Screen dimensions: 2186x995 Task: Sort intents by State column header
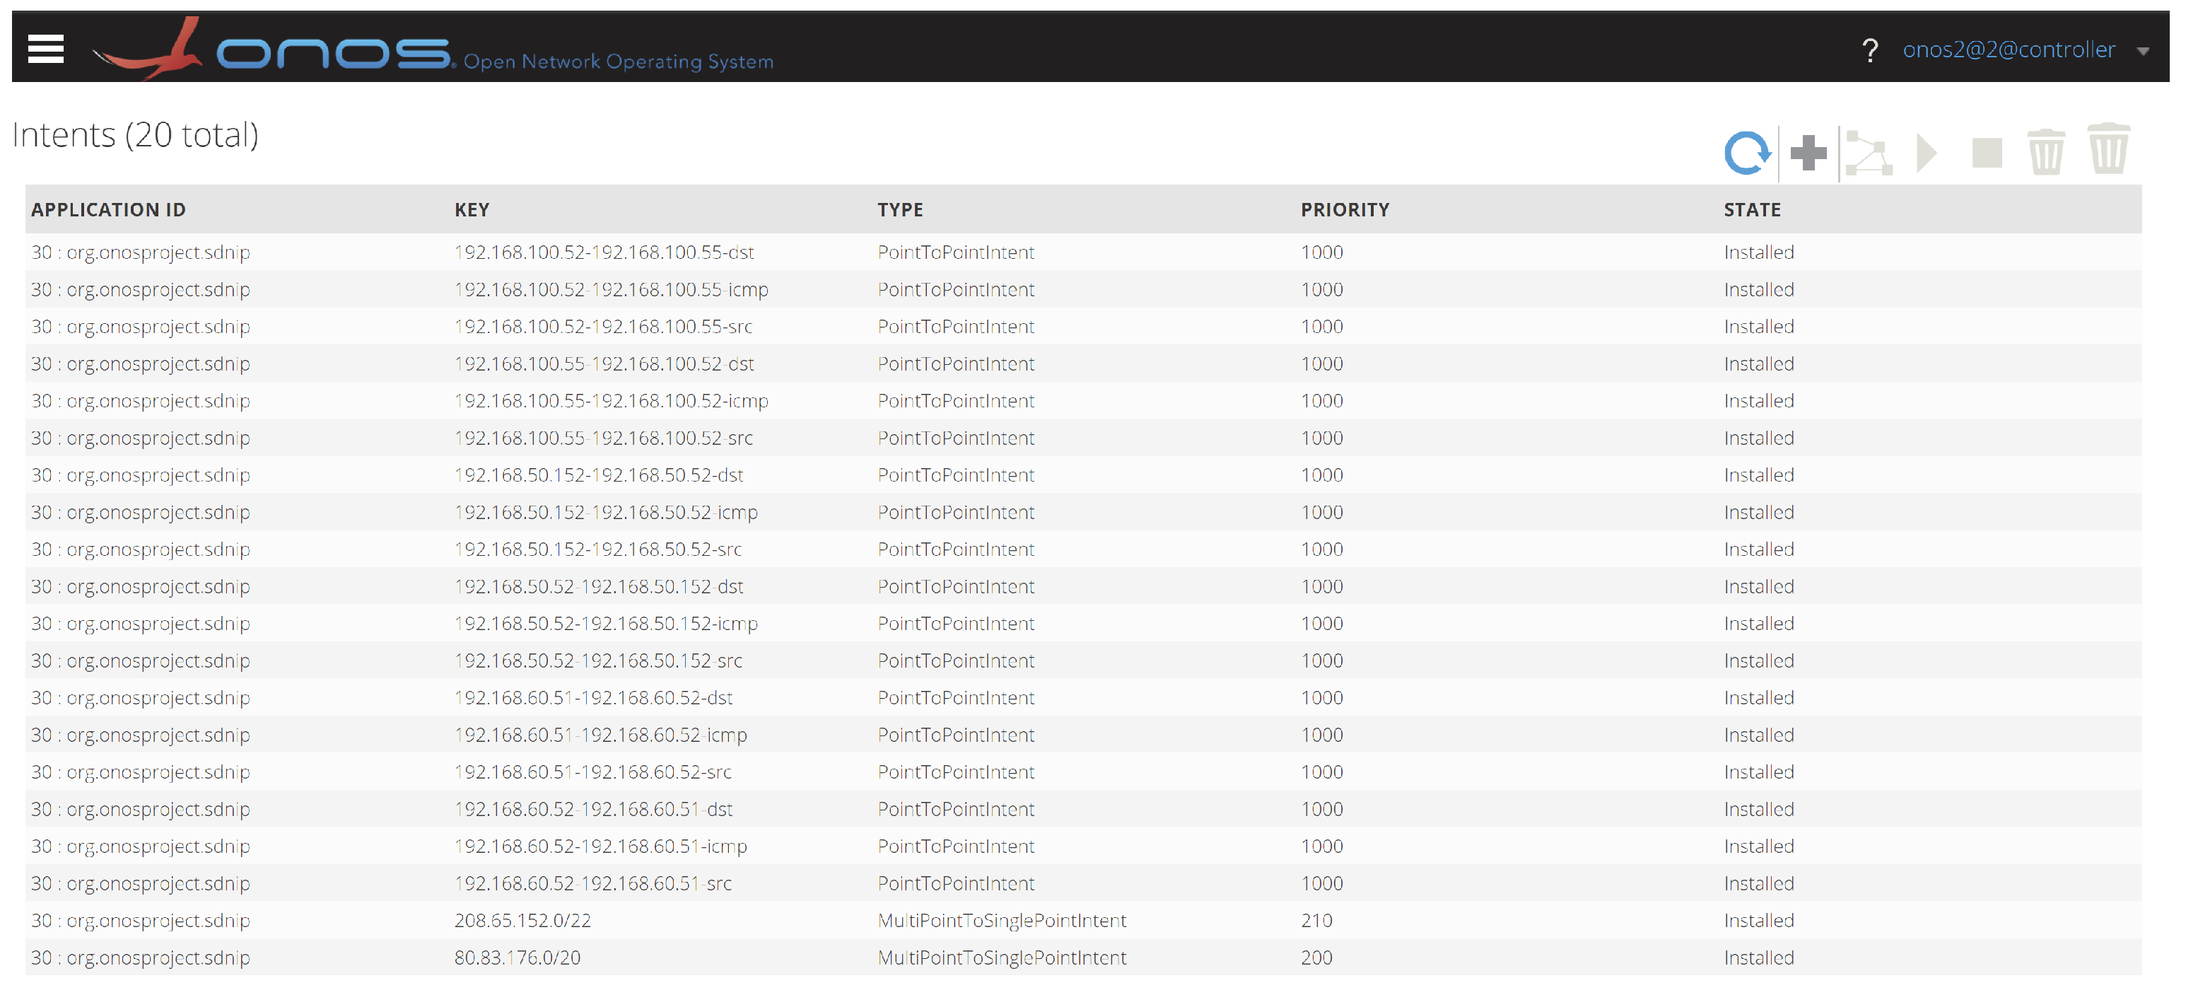tap(1751, 210)
